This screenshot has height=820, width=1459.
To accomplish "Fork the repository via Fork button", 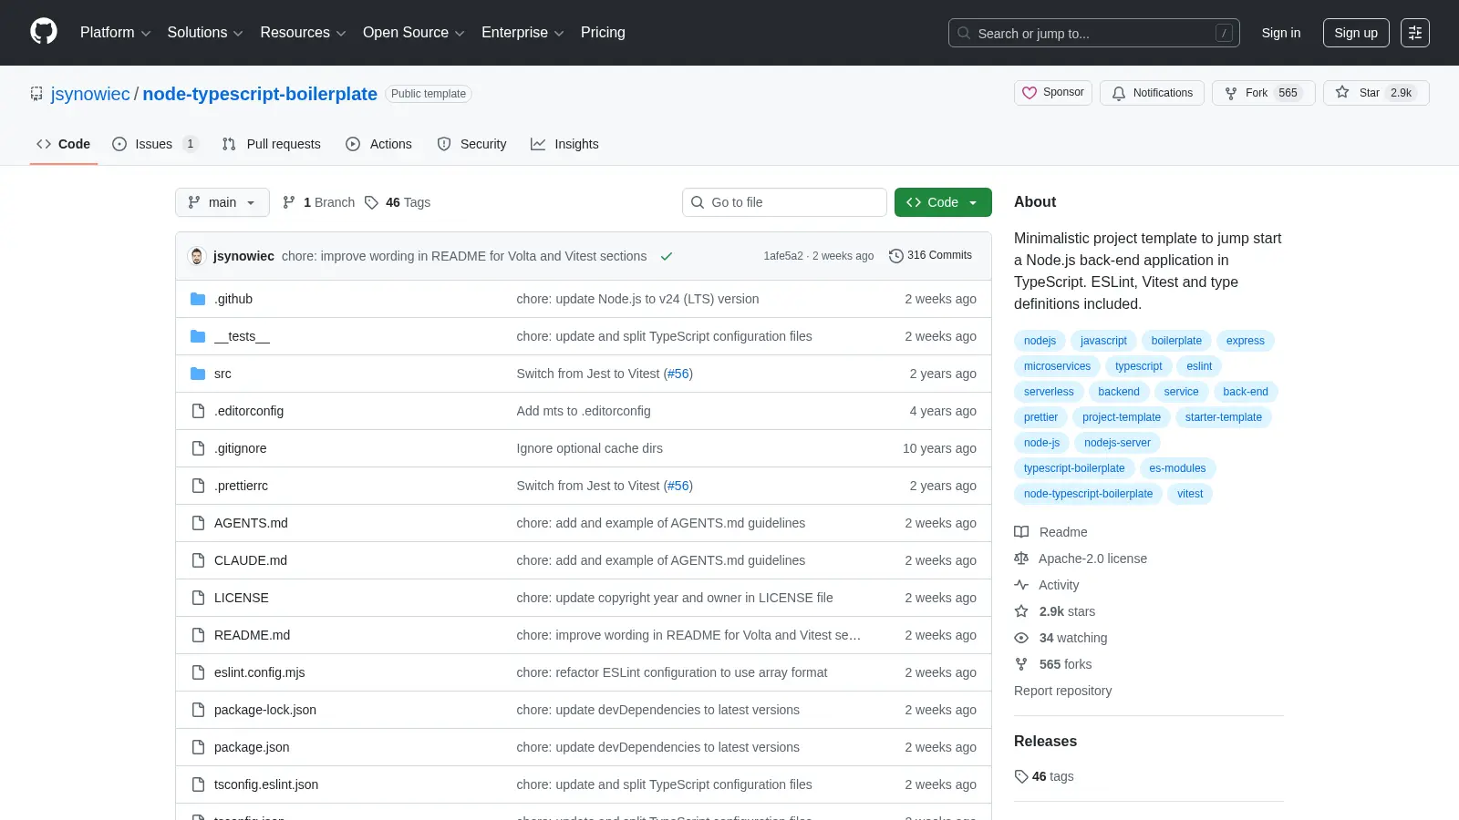I will [1263, 93].
